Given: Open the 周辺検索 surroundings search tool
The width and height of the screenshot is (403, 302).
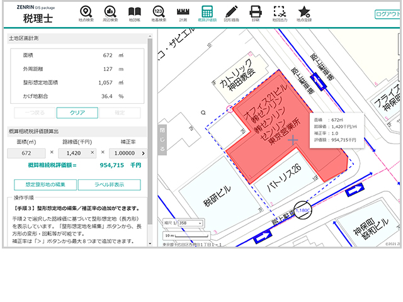Looking at the screenshot, I should [110, 14].
